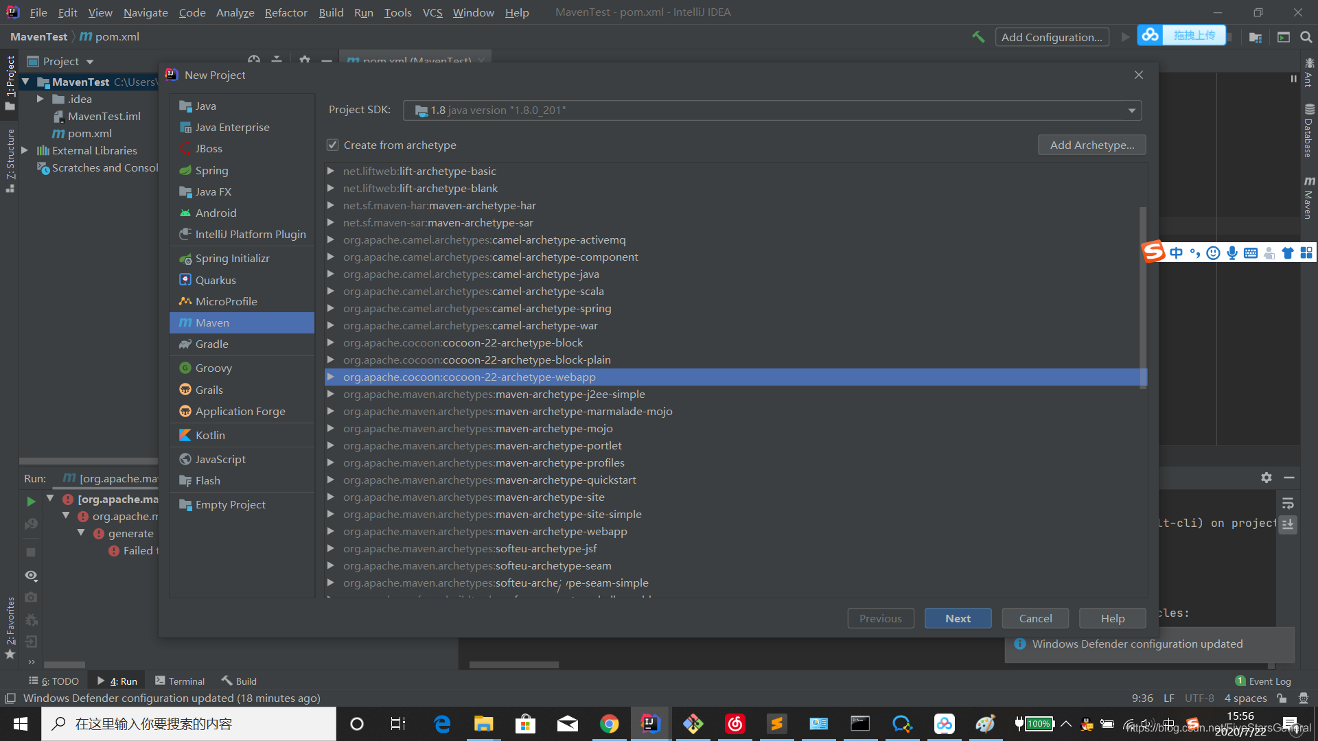This screenshot has height=741, width=1318.
Task: Open the Refactor menu
Action: 286,12
